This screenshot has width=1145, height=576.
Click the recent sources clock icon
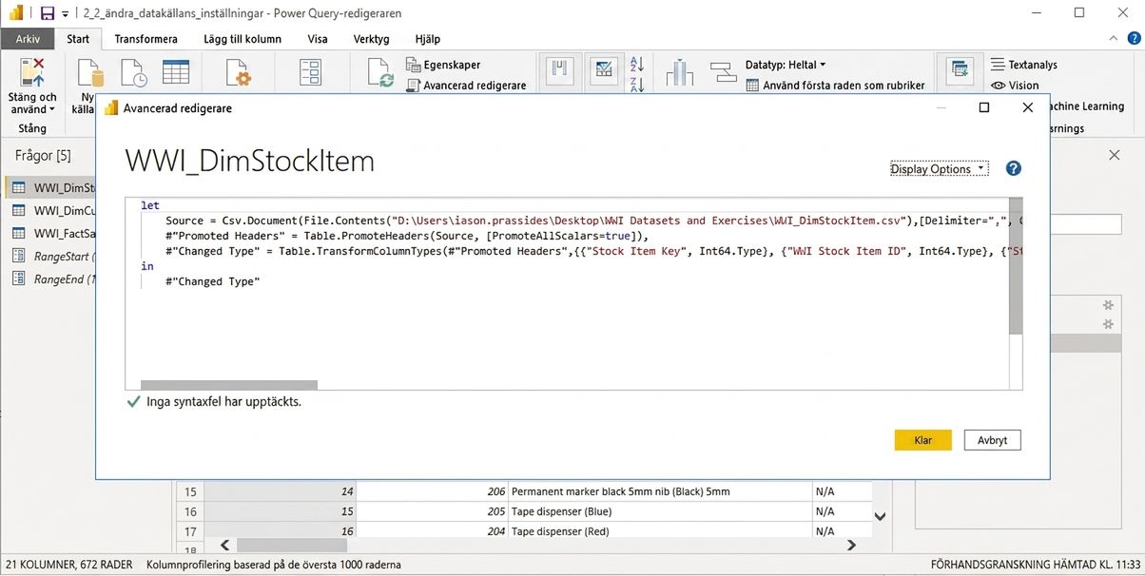133,73
